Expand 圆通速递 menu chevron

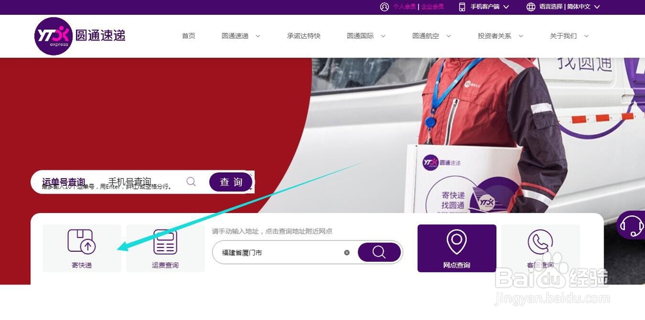(x=258, y=36)
